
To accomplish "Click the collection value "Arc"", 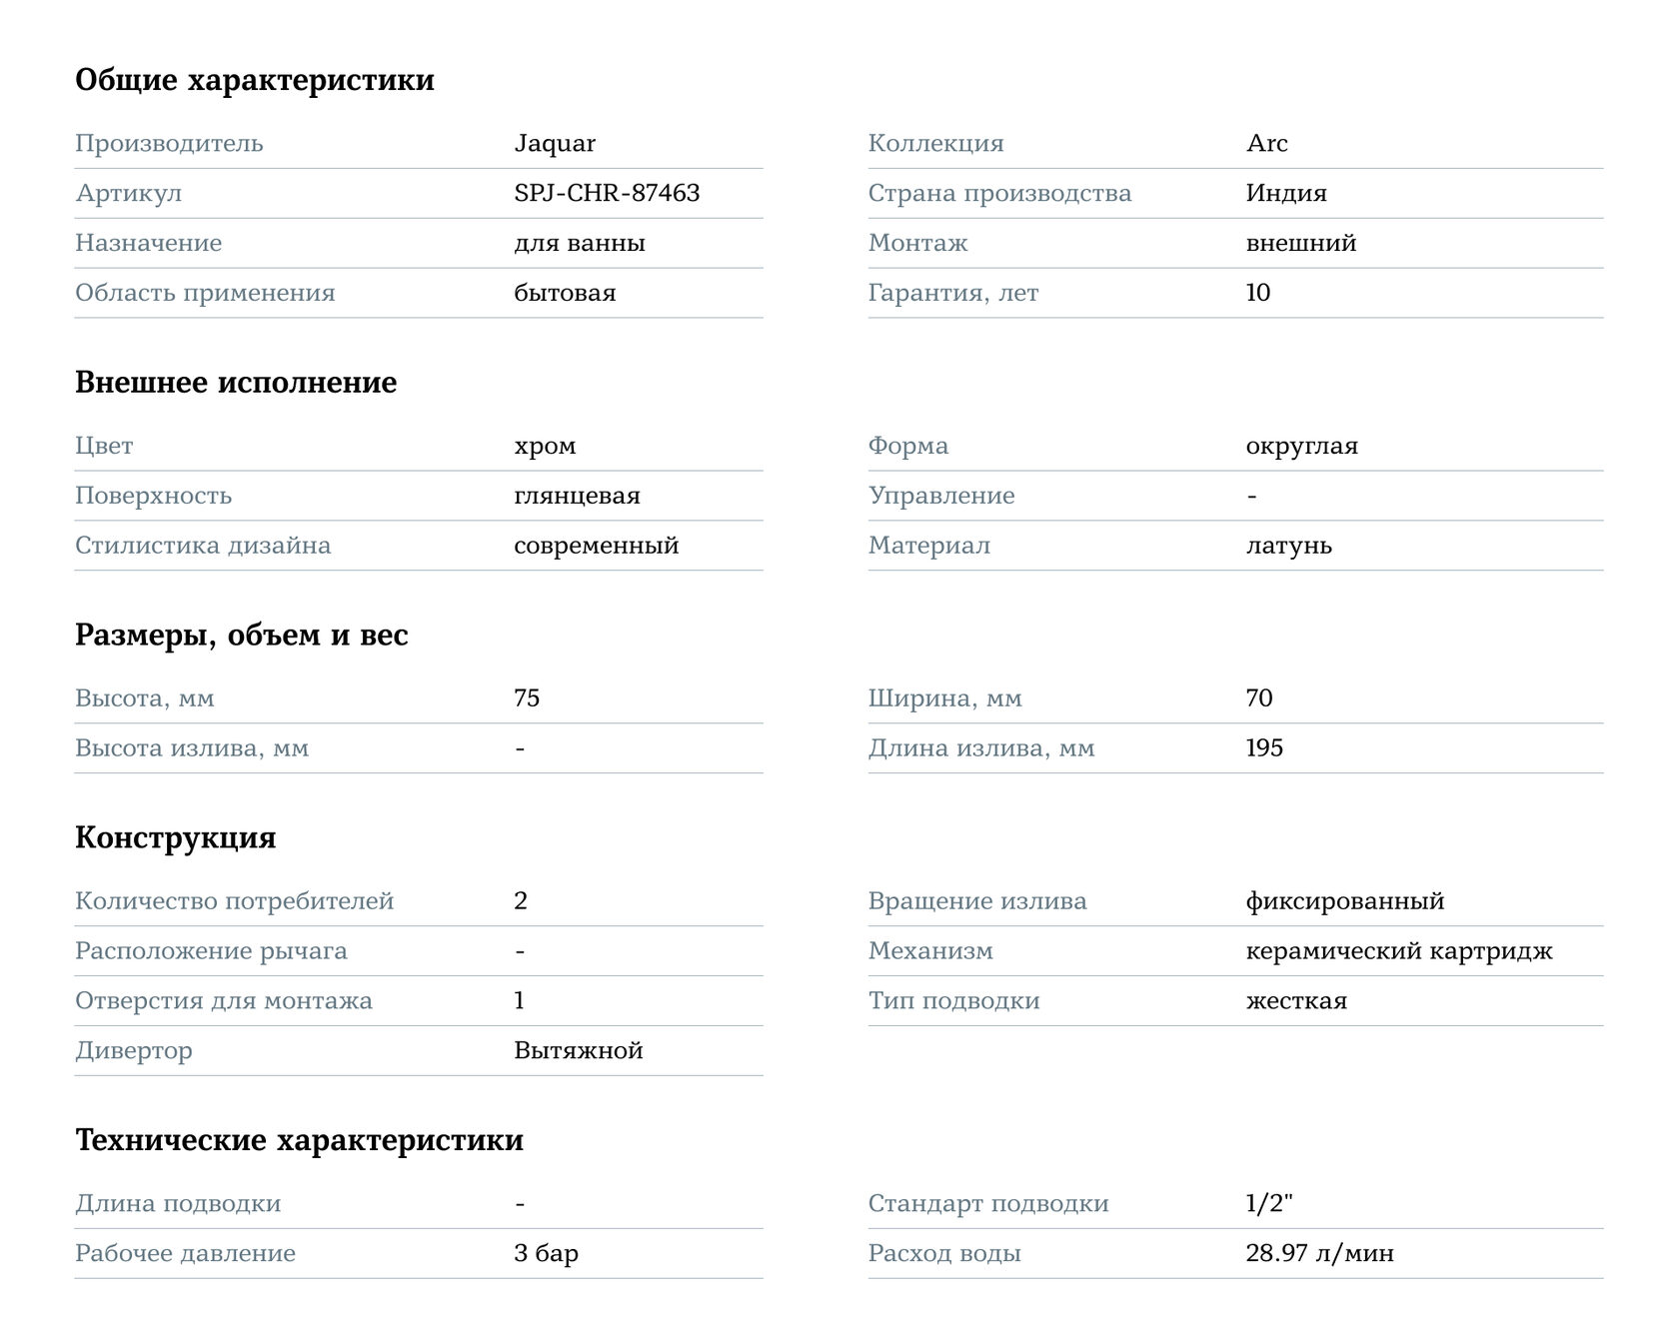I will click(1266, 144).
